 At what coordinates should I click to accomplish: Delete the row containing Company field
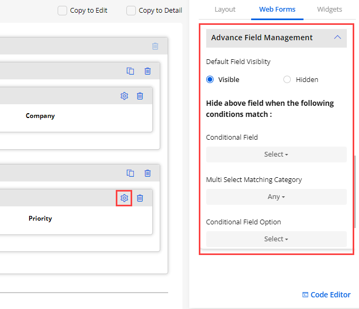[x=148, y=71]
